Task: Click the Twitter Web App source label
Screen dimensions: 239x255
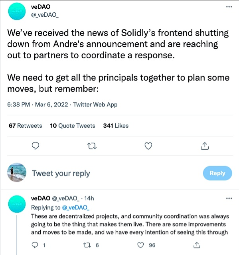Action: (95, 105)
